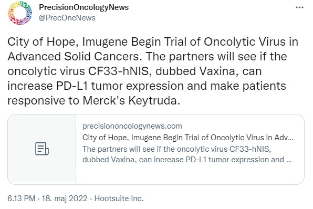Click 'Advanced Solid Cancers' in the tweet text
The image size is (313, 209).
tap(73, 57)
